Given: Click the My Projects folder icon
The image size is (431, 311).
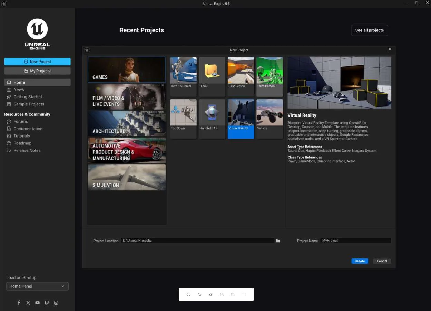Looking at the screenshot, I should pyautogui.click(x=26, y=71).
